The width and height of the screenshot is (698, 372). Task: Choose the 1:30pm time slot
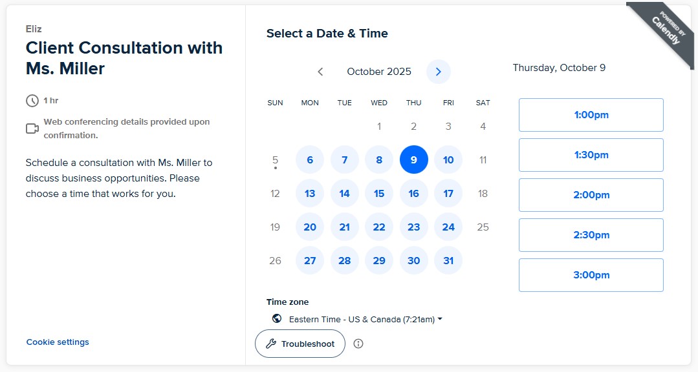coord(591,155)
